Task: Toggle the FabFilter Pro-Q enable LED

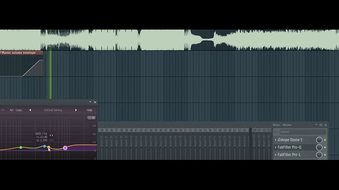Action: (x=325, y=147)
